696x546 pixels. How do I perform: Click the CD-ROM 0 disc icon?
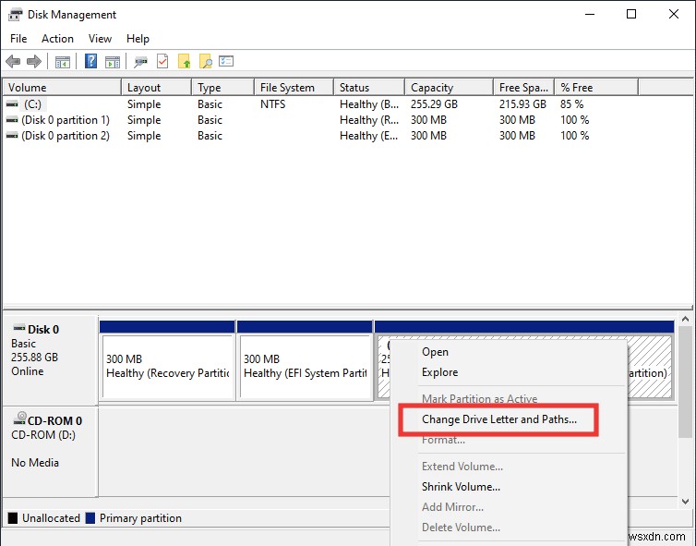pyautogui.click(x=19, y=419)
